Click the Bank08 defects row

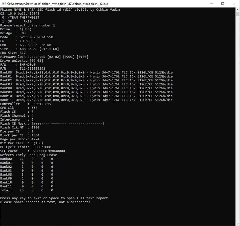pos(27,174)
